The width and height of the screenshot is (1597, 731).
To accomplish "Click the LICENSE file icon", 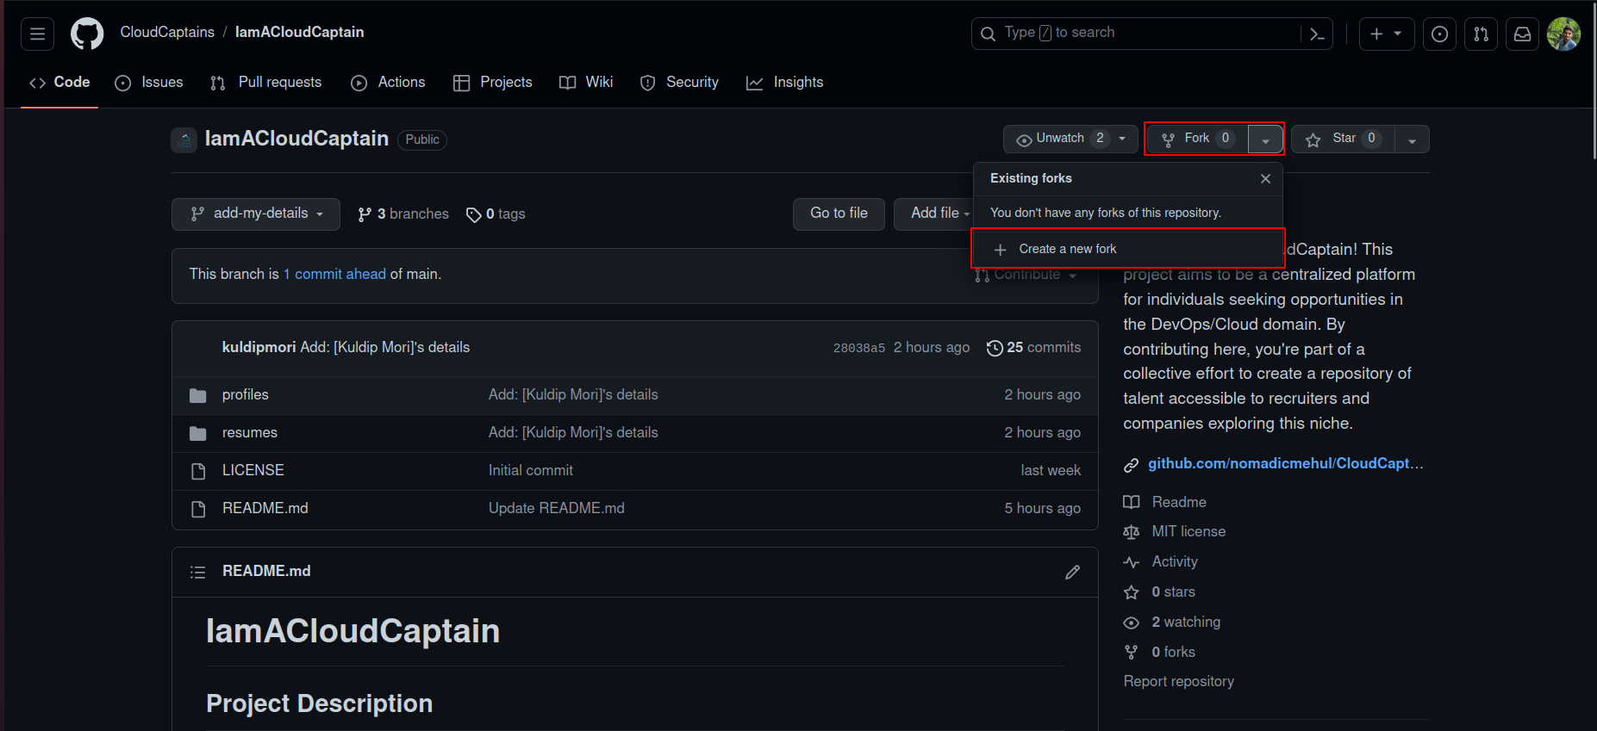I will [x=198, y=471].
